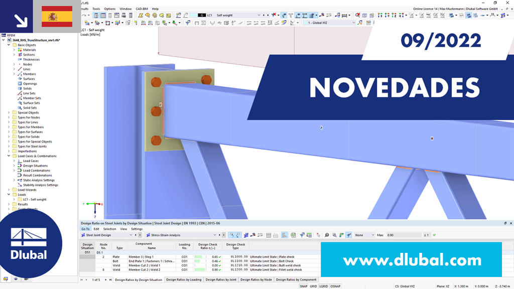Viewport: 514px width, 289px height.
Task: Click the Max value input field 0.90
Action: pos(404,235)
